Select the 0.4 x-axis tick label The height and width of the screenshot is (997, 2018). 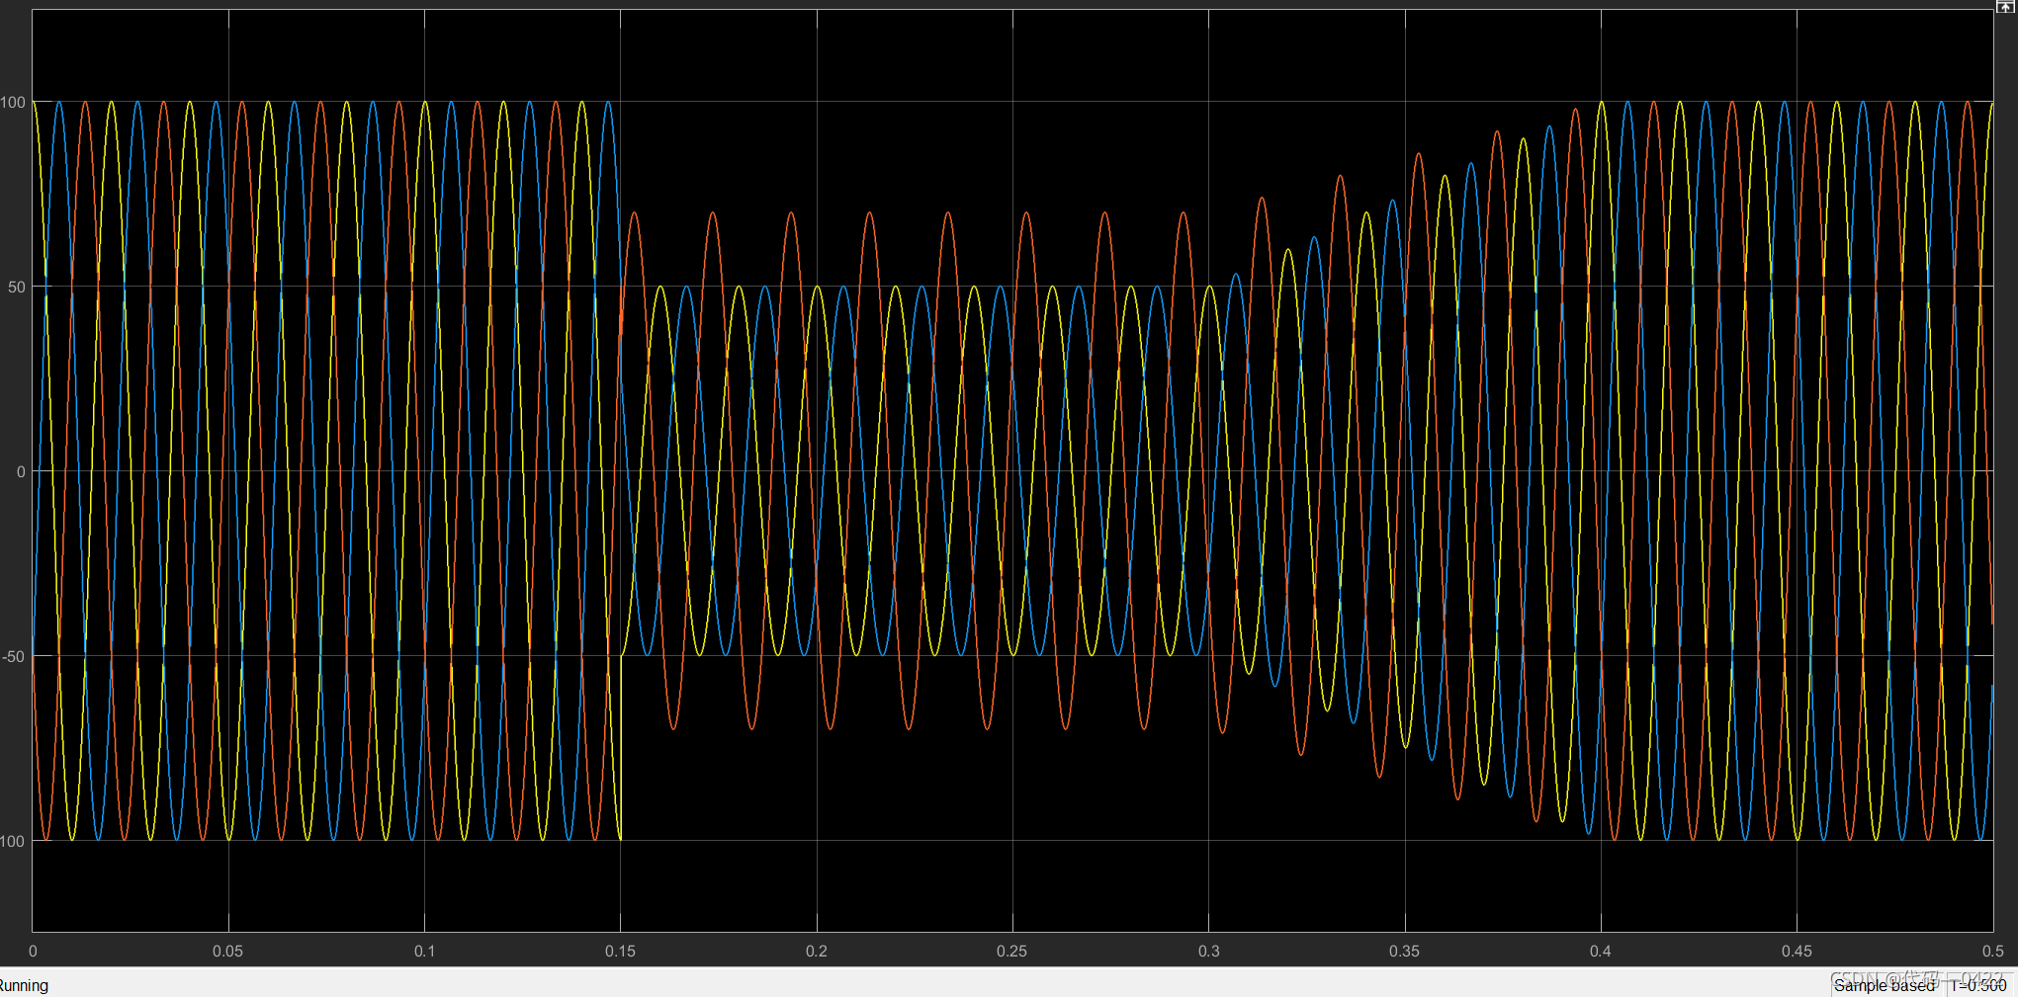(x=1600, y=951)
